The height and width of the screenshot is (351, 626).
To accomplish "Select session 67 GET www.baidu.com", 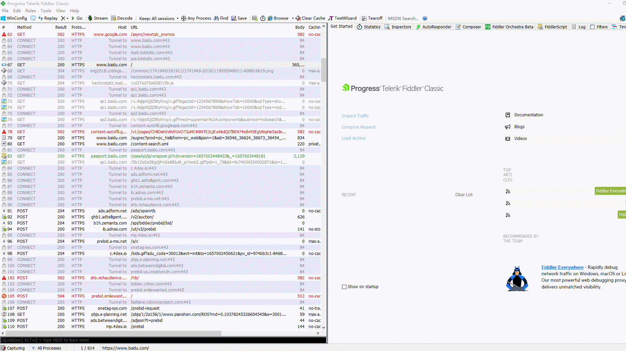I will click(x=161, y=65).
